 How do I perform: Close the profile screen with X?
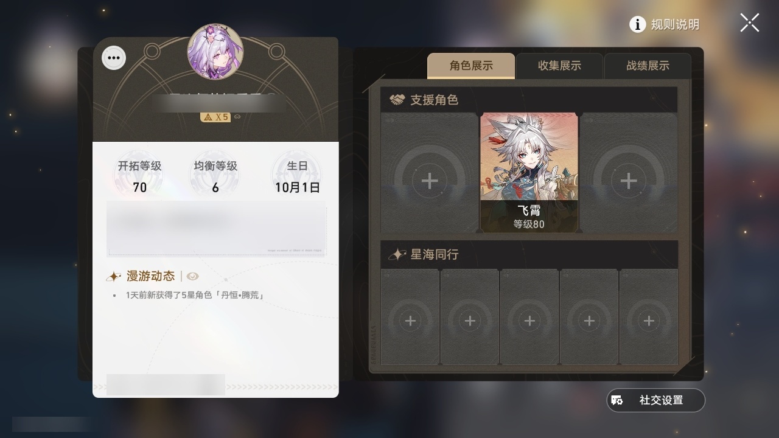[750, 23]
